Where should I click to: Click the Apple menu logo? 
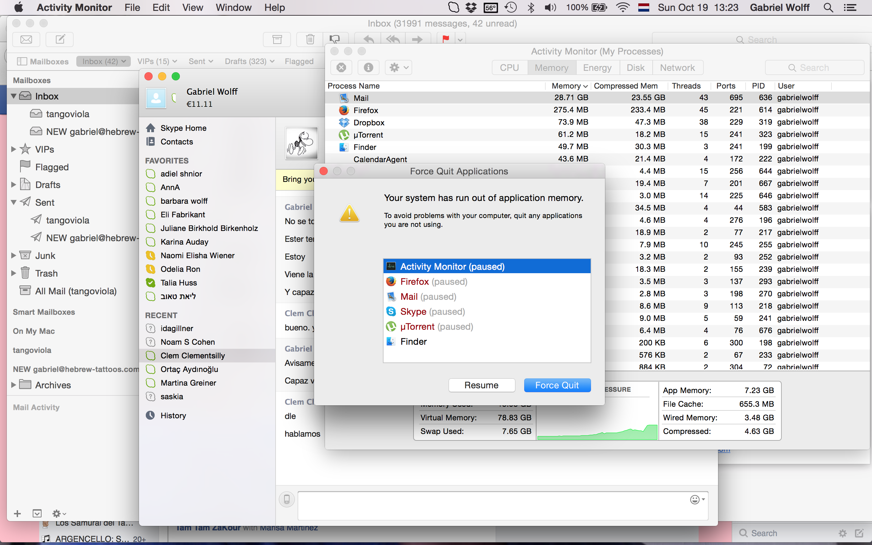pyautogui.click(x=18, y=7)
